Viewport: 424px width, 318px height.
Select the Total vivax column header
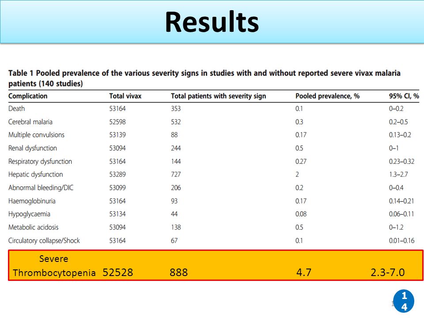(125, 96)
